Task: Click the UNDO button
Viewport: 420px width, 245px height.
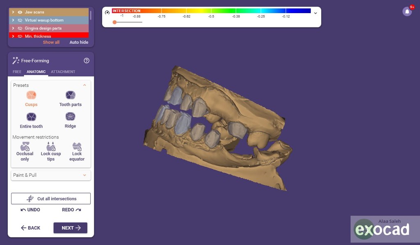Action: pyautogui.click(x=30, y=210)
